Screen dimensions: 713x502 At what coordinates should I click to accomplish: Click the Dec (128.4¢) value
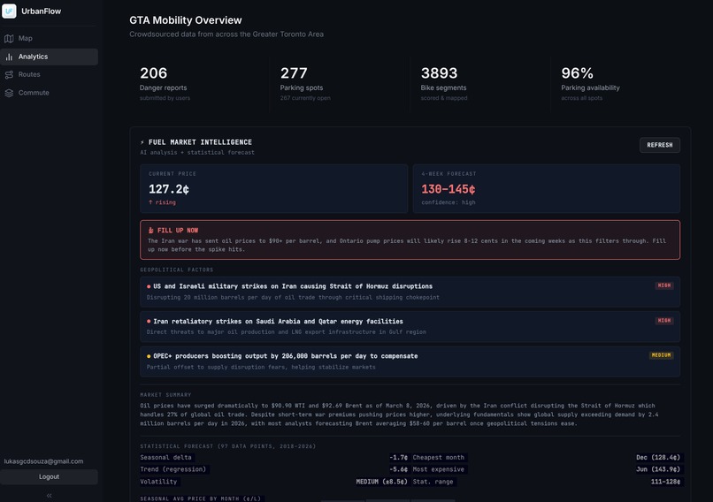coord(658,458)
